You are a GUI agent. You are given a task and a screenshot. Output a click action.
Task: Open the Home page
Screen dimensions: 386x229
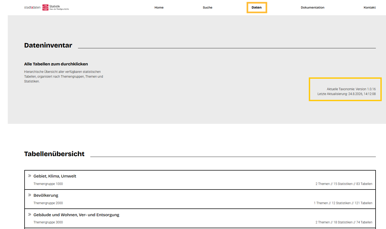159,7
